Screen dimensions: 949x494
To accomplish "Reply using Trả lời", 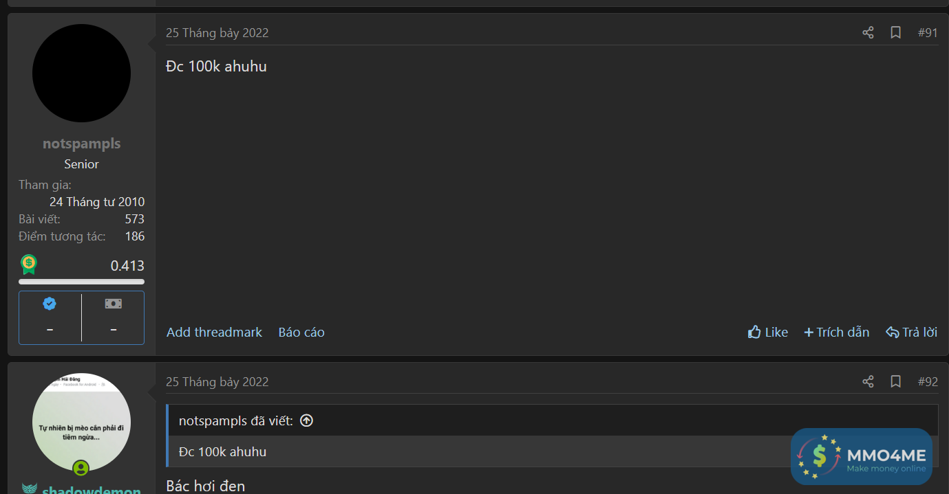I will (912, 332).
